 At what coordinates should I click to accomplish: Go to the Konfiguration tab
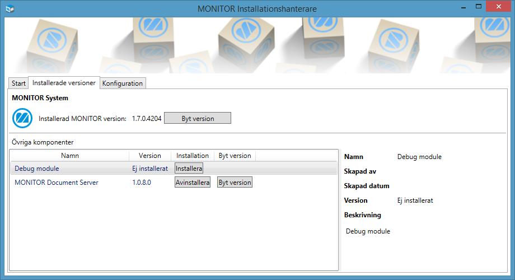coord(123,83)
